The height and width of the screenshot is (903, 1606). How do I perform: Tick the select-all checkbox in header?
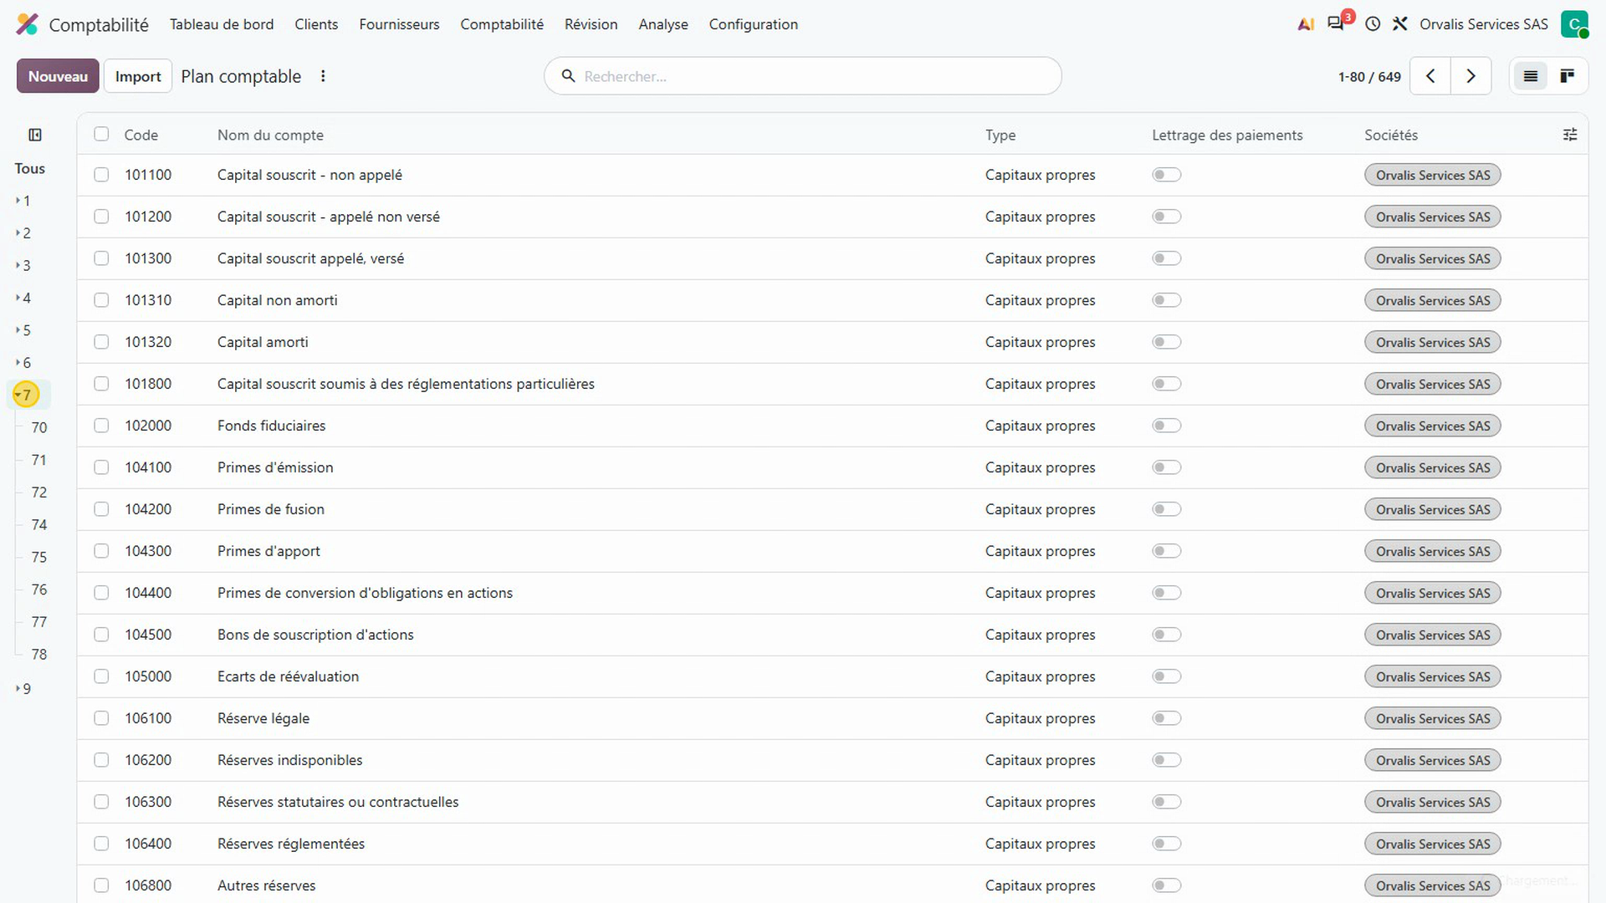[x=101, y=134]
